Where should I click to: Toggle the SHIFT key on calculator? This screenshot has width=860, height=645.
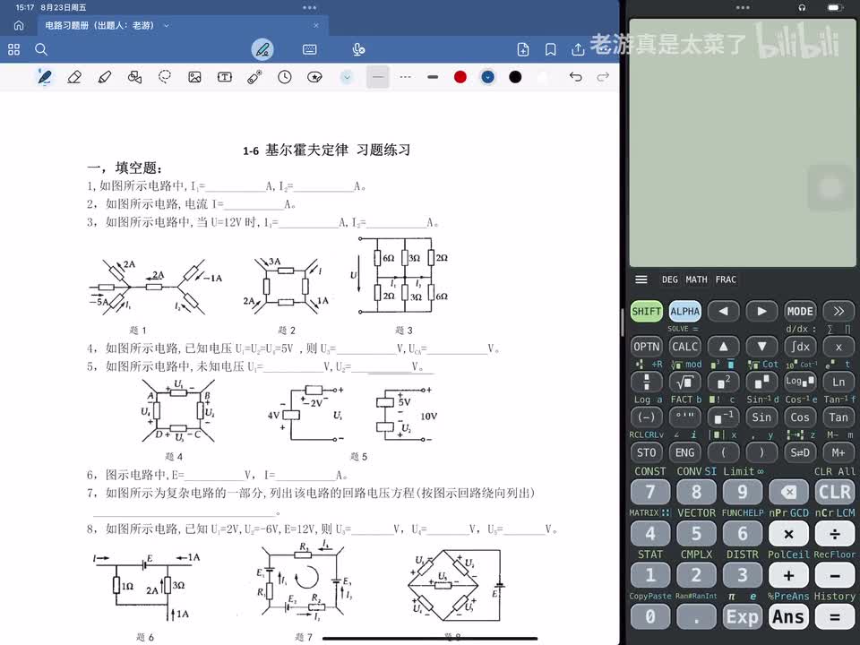pyautogui.click(x=647, y=312)
